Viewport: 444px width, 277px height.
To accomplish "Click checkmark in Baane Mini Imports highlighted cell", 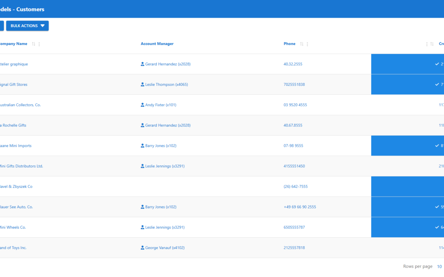I will tap(437, 146).
